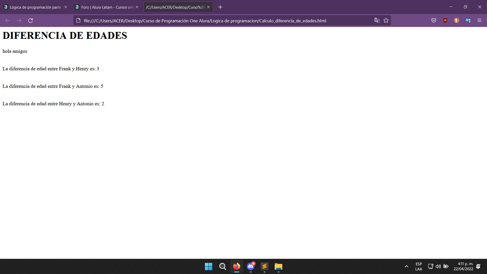487x274 pixels.
Task: Open Sublime Text from the taskbar
Action: 264,266
